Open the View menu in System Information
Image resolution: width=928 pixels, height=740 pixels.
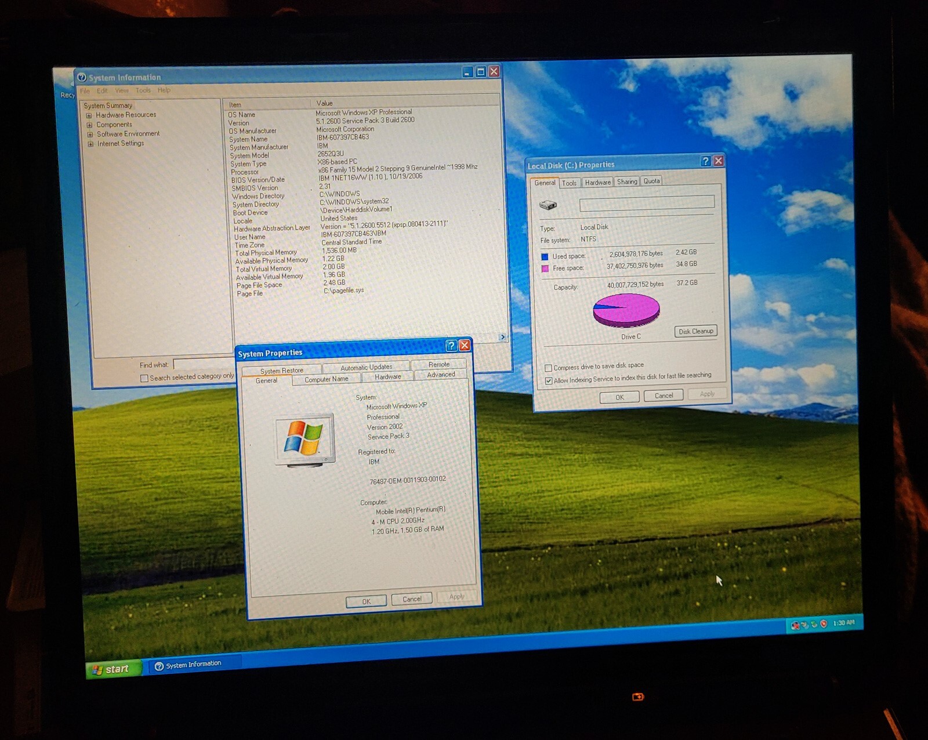click(122, 90)
